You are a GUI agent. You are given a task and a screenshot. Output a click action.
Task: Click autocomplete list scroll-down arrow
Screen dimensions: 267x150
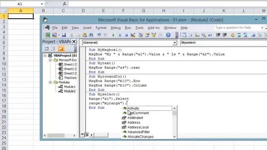coord(174,137)
